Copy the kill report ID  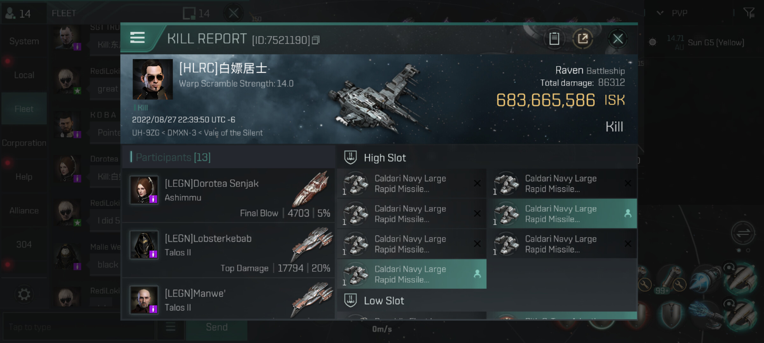click(315, 40)
